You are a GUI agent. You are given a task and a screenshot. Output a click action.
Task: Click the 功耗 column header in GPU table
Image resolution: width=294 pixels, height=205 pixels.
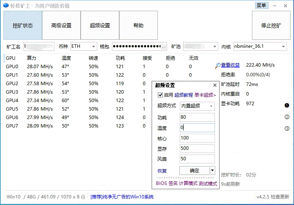point(120,58)
